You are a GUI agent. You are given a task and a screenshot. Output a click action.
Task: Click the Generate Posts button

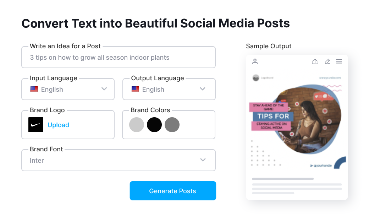(x=173, y=191)
